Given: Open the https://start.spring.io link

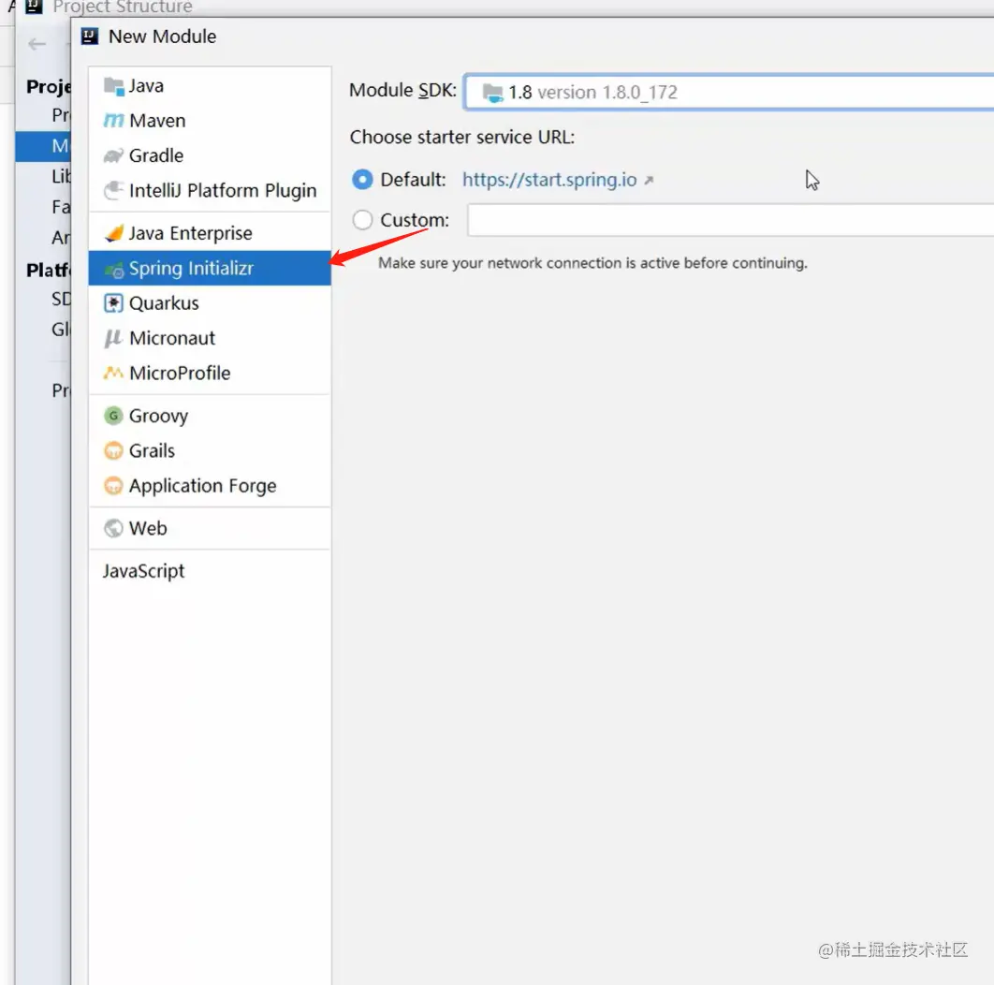Looking at the screenshot, I should (549, 180).
